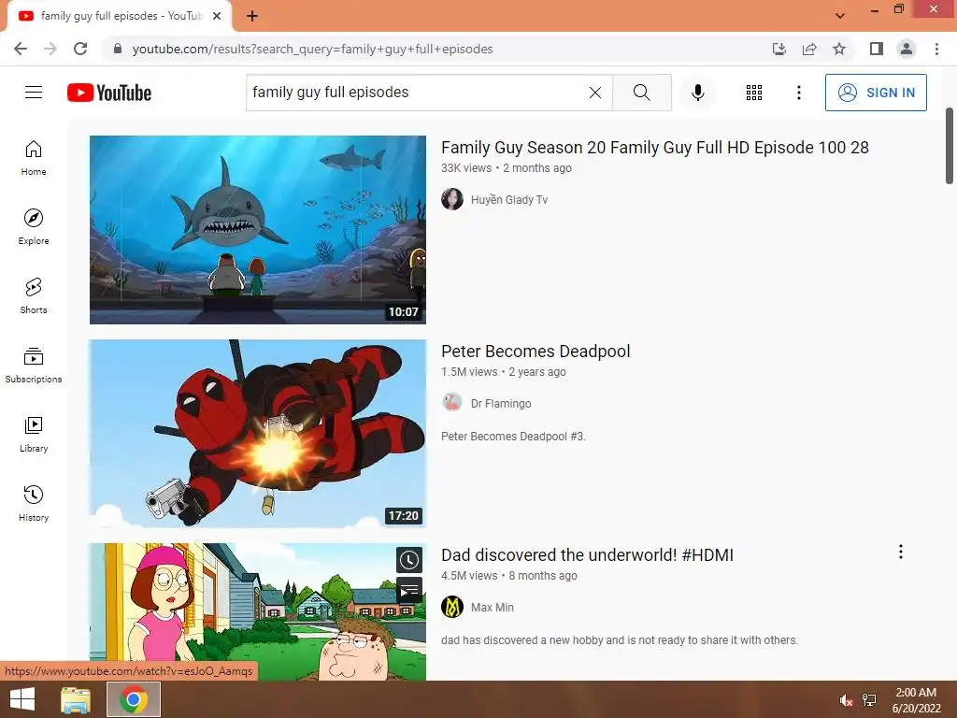Screen dimensions: 957x718
Task: View site lock information
Action: pyautogui.click(x=118, y=49)
